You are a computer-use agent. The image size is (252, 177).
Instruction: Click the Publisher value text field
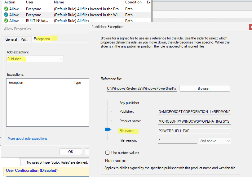194,112
